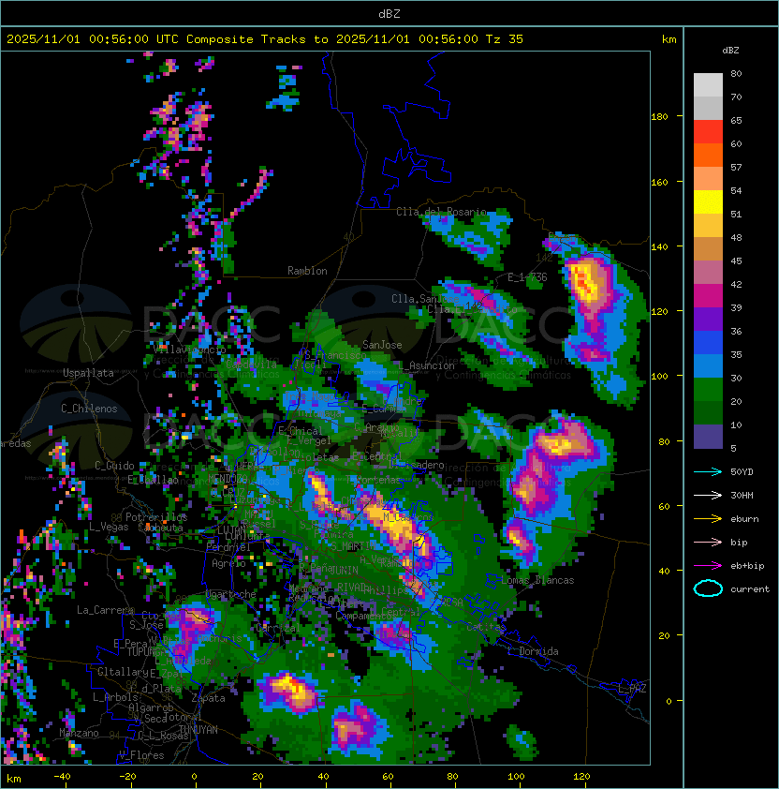Click the '-40' tick label on horizontal axis
The height and width of the screenshot is (789, 779).
(x=62, y=777)
